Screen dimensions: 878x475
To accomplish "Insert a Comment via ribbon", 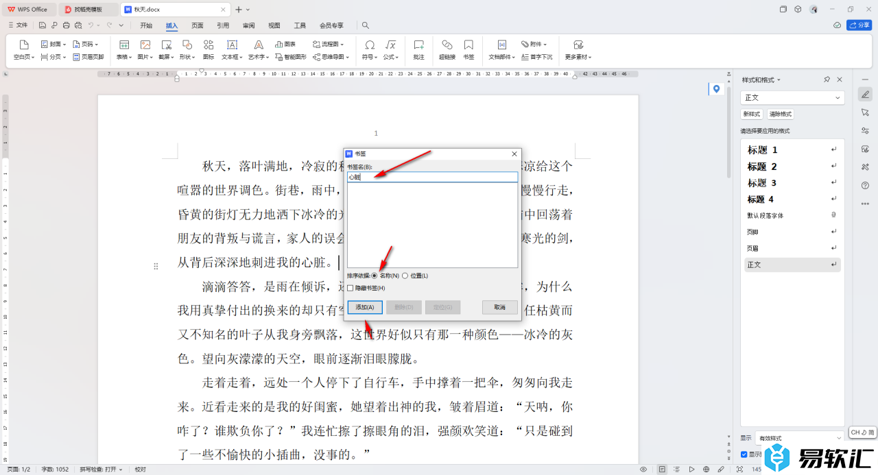I will pyautogui.click(x=418, y=49).
